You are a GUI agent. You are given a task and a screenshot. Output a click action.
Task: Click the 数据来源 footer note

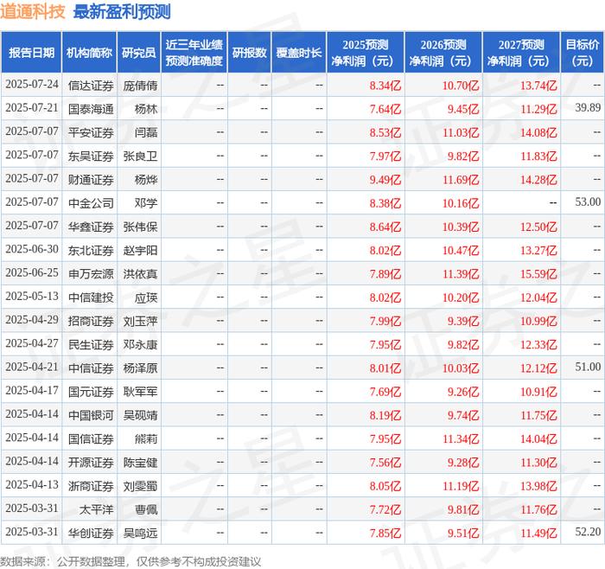131,561
